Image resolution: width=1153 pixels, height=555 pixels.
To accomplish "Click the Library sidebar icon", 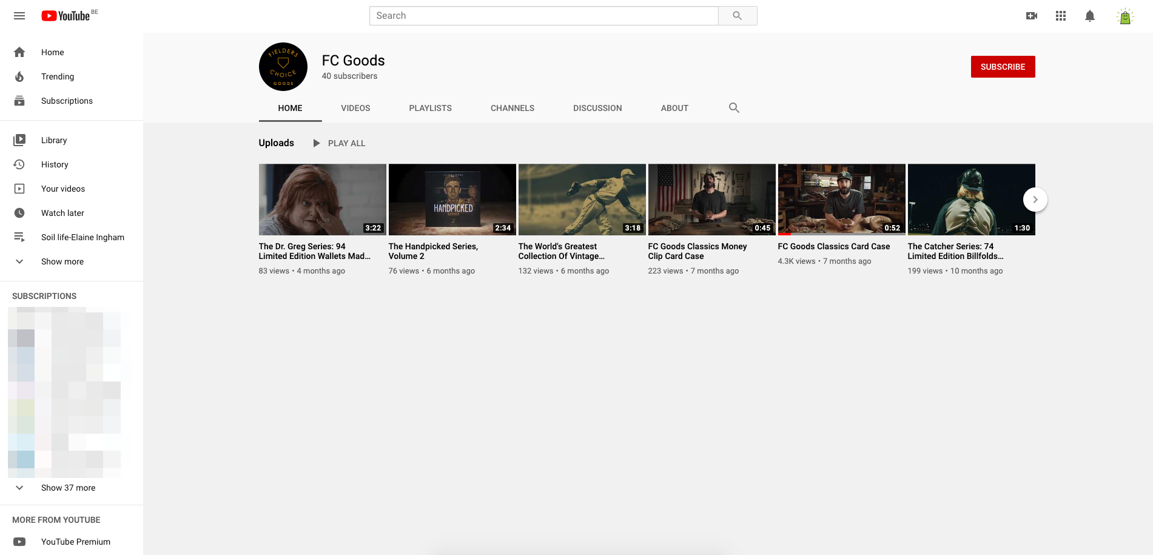I will click(19, 140).
